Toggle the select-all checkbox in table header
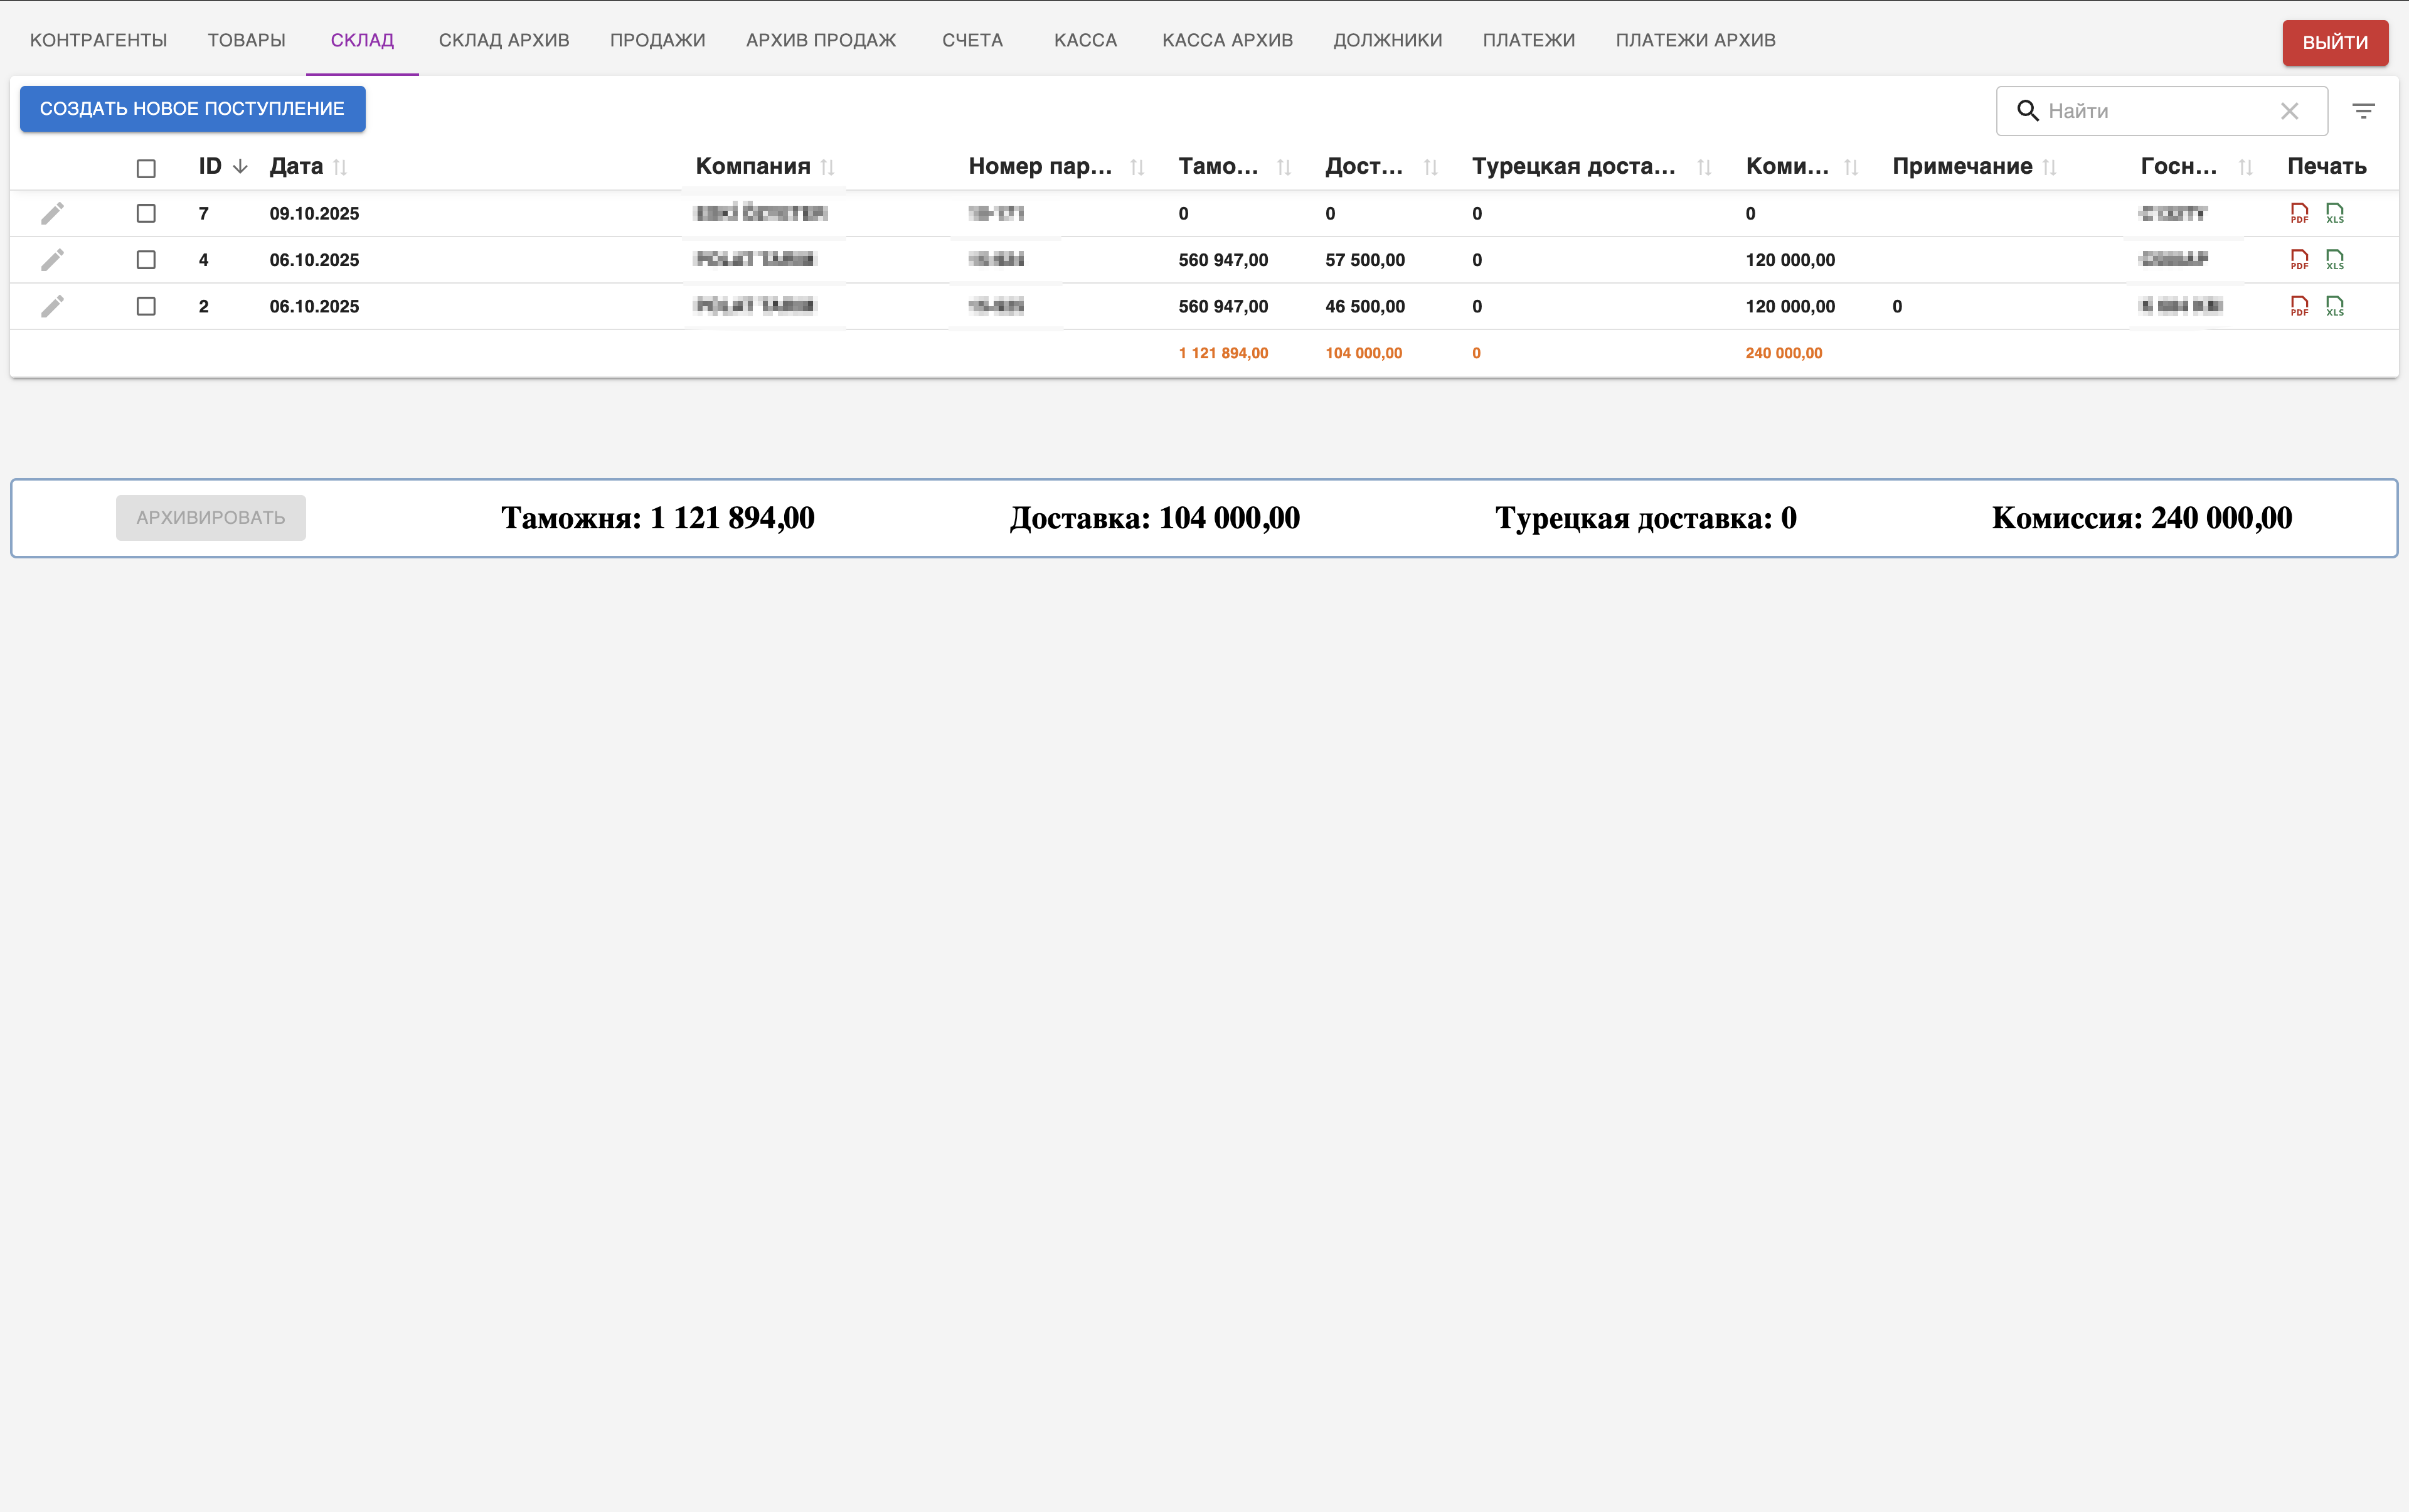The image size is (2409, 1512). pos(146,168)
